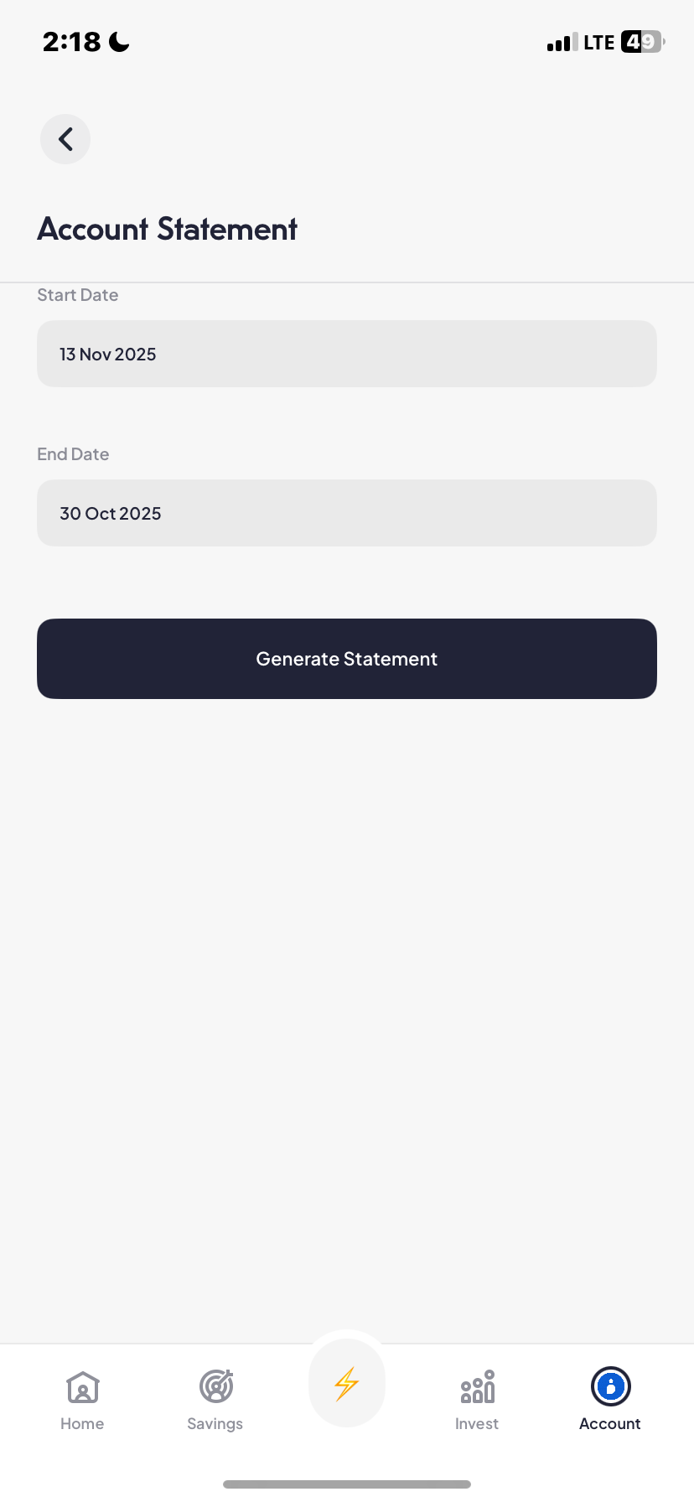This screenshot has width=694, height=1502.
Task: Tap the back arrow button
Action: [x=65, y=139]
